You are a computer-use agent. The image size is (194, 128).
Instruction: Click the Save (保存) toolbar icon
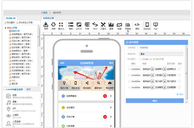pos(46,26)
